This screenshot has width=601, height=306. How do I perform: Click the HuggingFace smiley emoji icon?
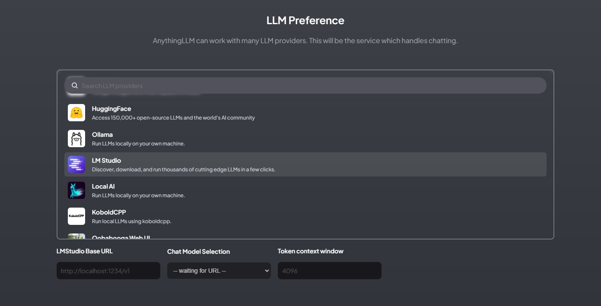point(76,113)
